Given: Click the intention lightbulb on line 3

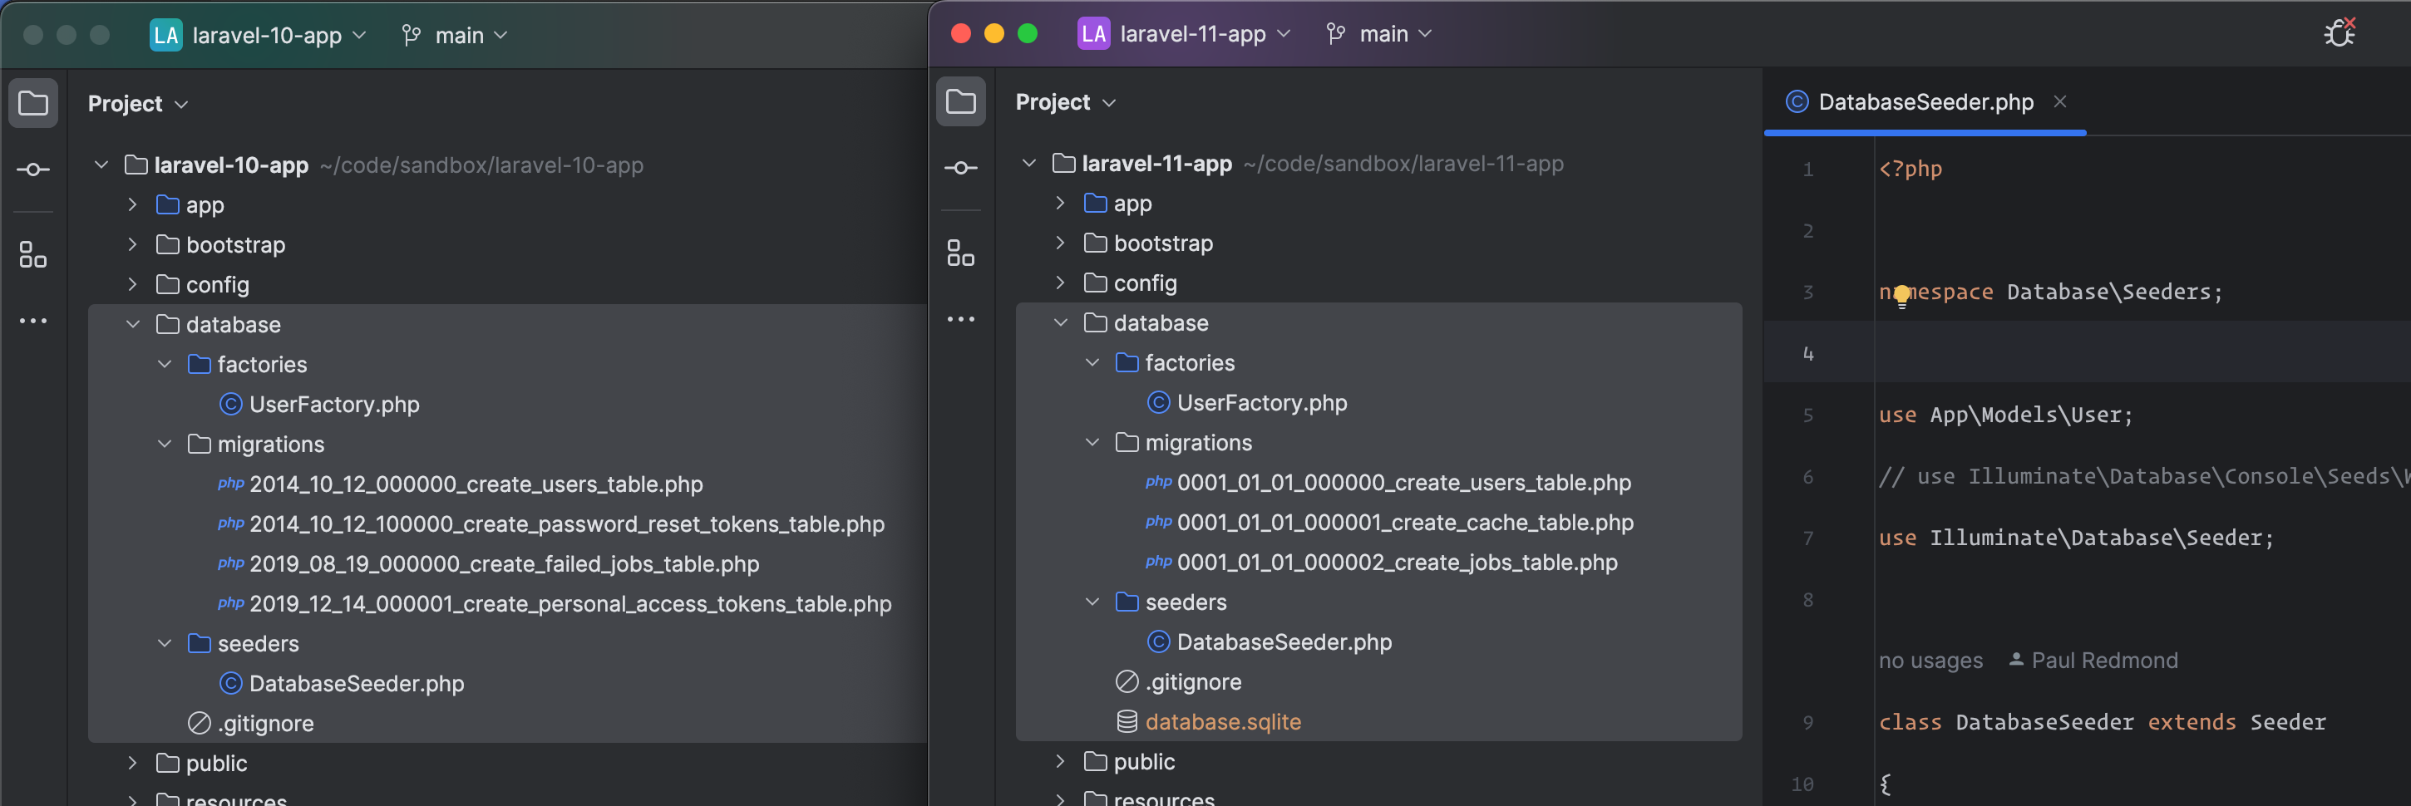Looking at the screenshot, I should [x=1901, y=296].
